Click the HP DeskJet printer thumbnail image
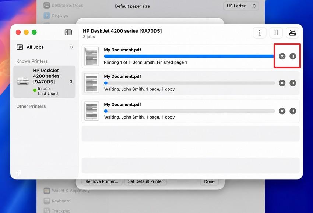Image resolution: width=313 pixels, height=213 pixels. click(23, 81)
